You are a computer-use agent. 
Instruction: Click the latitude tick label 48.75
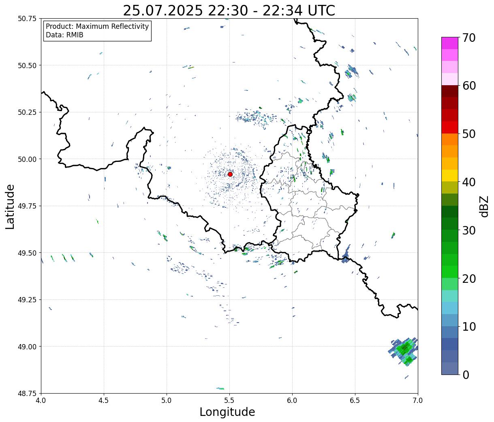pyautogui.click(x=27, y=393)
